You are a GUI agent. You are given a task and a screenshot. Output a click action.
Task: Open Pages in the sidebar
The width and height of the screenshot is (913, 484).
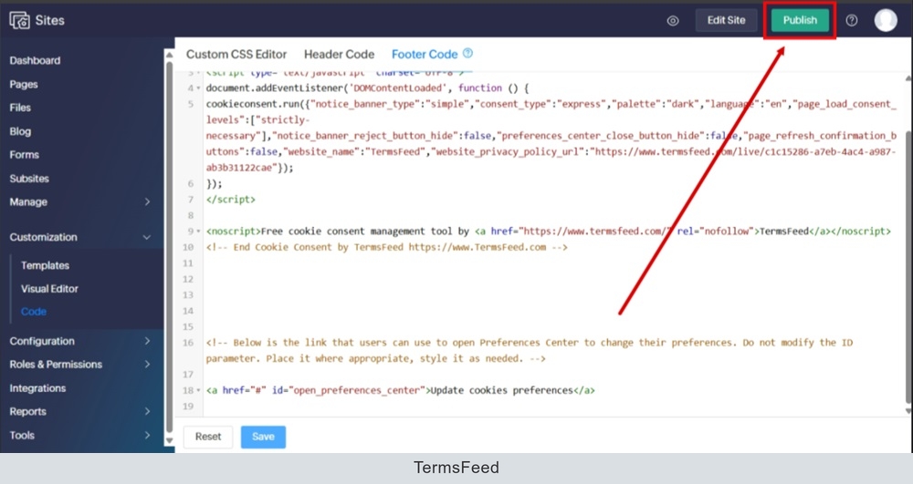[24, 84]
